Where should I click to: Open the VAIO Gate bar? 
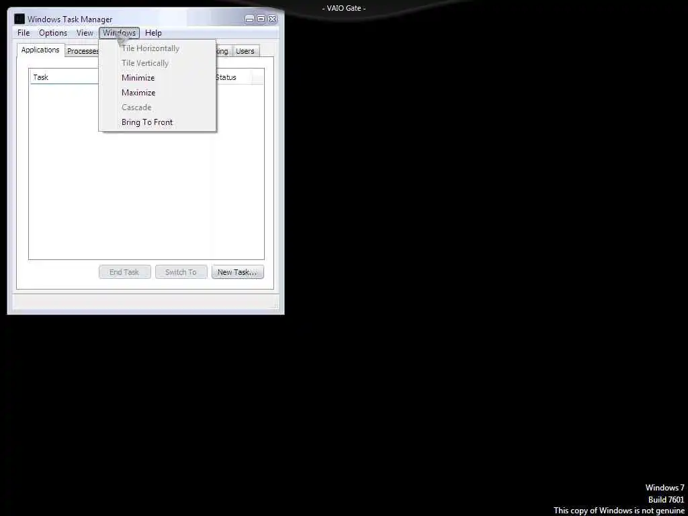(x=343, y=8)
